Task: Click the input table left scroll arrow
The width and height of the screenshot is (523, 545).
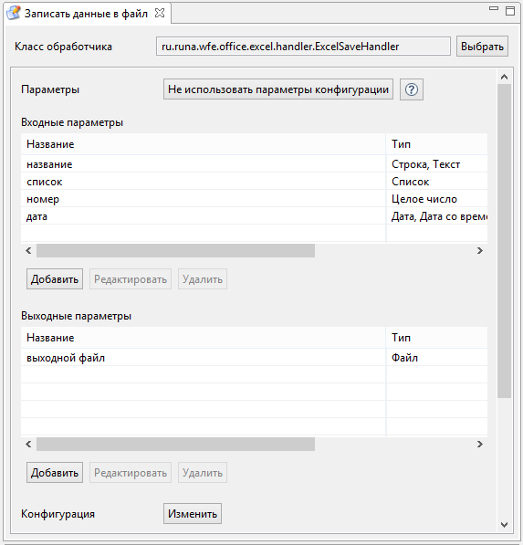Action: pos(28,251)
